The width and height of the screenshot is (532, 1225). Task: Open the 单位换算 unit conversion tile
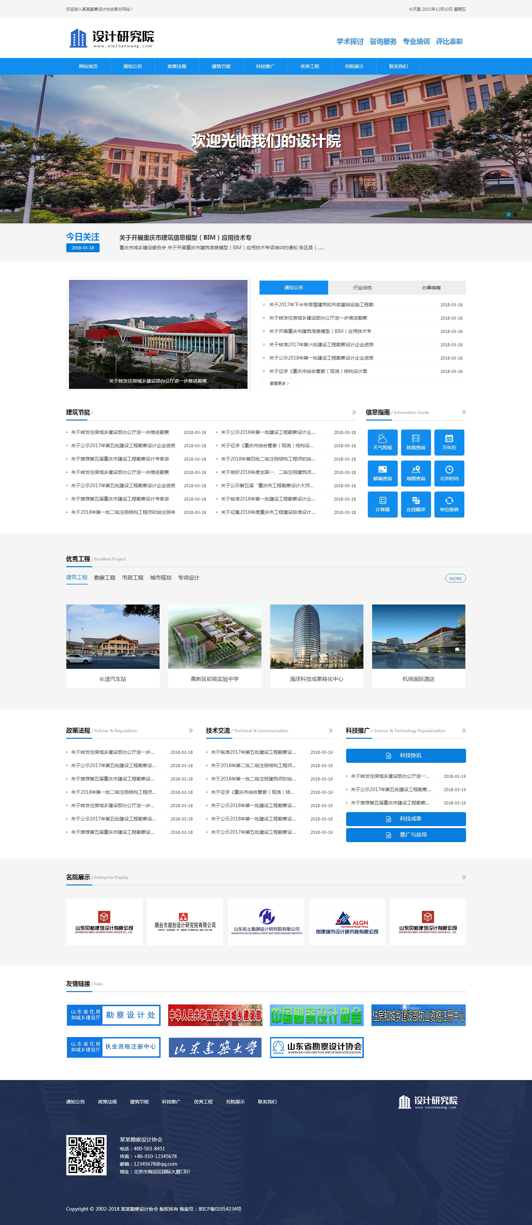(449, 504)
